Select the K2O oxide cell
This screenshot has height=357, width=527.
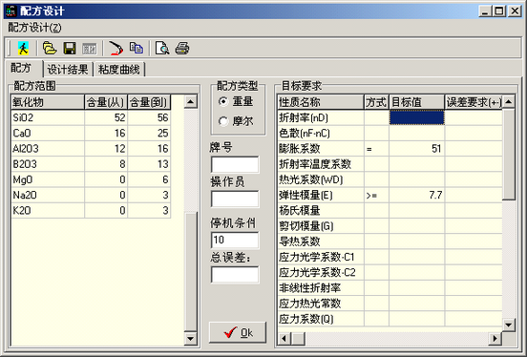[48, 210]
